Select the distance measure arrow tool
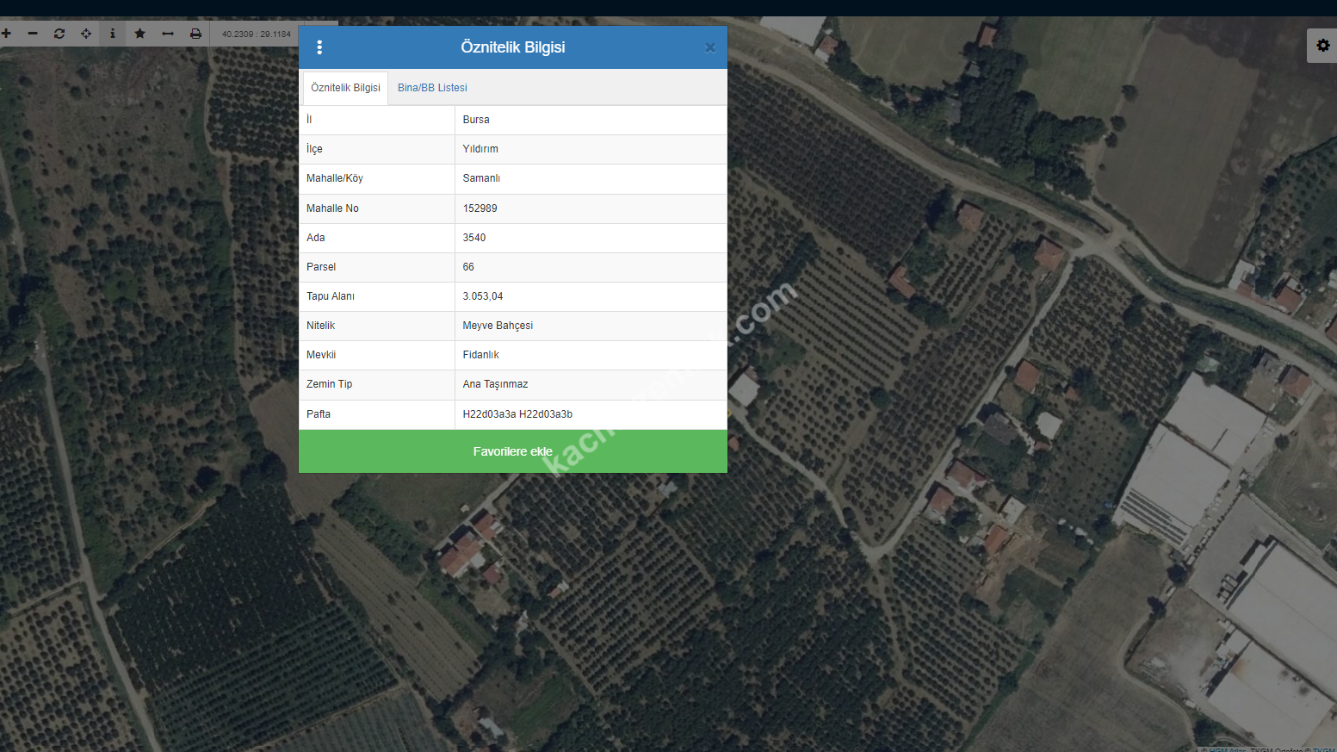 coord(168,34)
